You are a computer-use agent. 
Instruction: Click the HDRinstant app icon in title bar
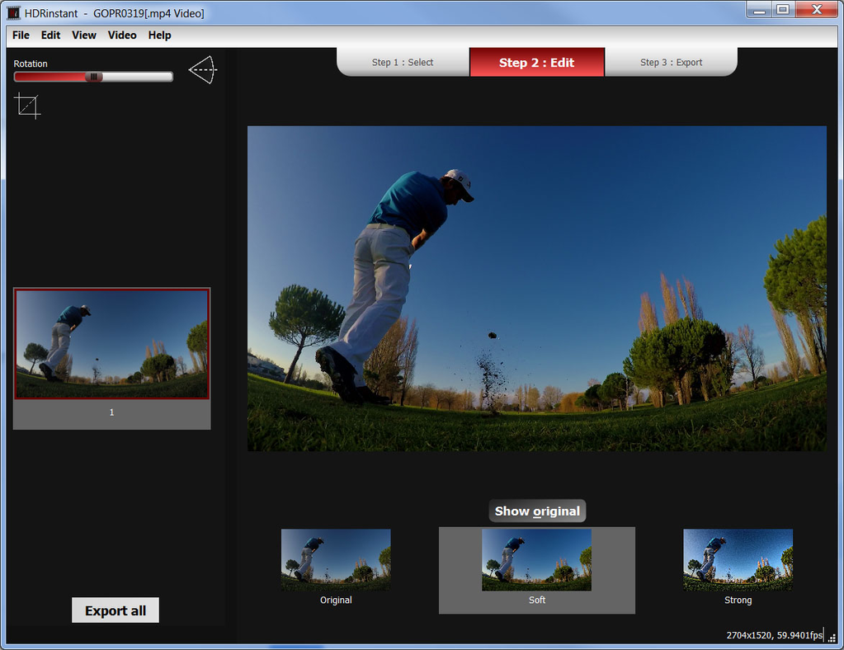pyautogui.click(x=13, y=13)
